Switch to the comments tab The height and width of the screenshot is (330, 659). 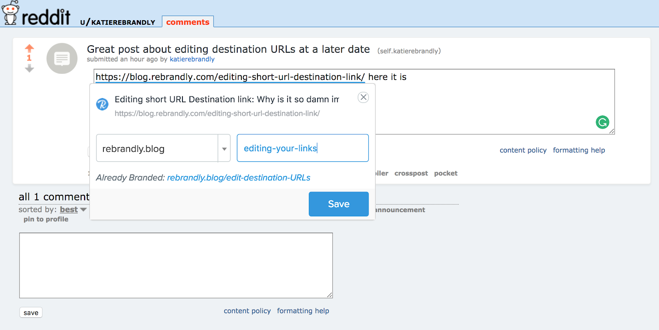188,22
